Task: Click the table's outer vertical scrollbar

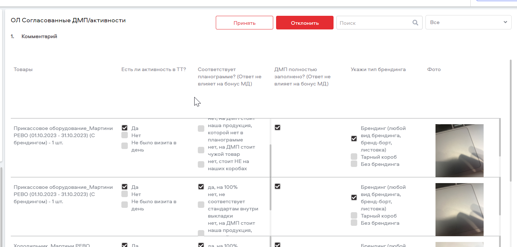Action: coord(511,120)
